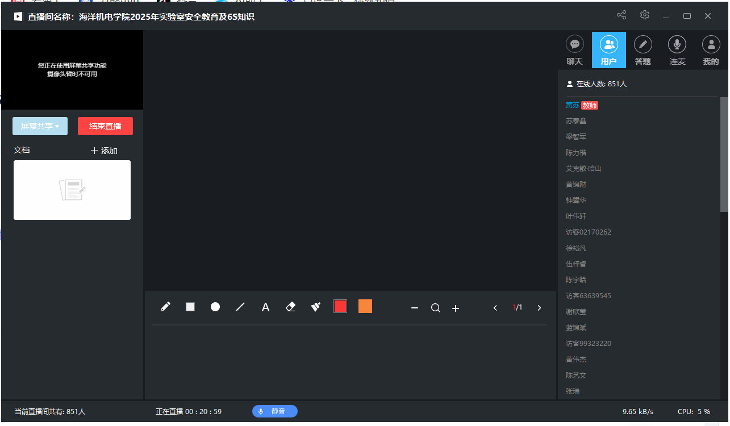Select the eraser tool

coord(291,307)
